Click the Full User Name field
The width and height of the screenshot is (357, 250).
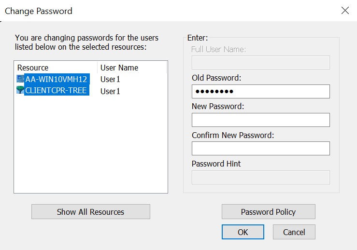point(260,63)
